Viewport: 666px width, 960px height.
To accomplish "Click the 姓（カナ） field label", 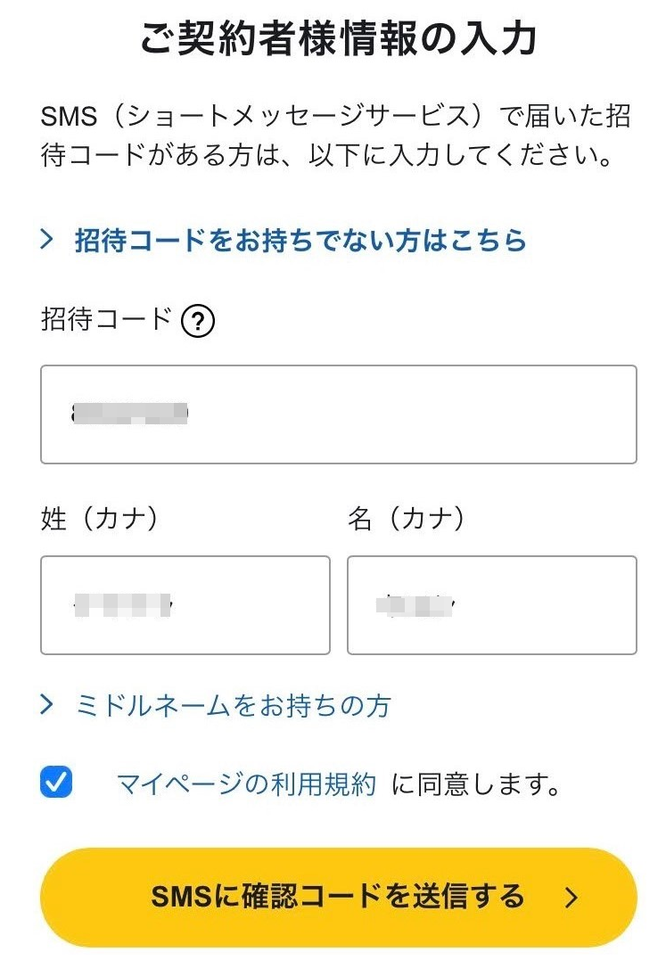I will (x=100, y=520).
